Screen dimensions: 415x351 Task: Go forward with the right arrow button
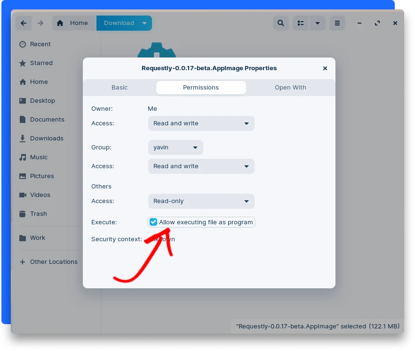pos(40,23)
